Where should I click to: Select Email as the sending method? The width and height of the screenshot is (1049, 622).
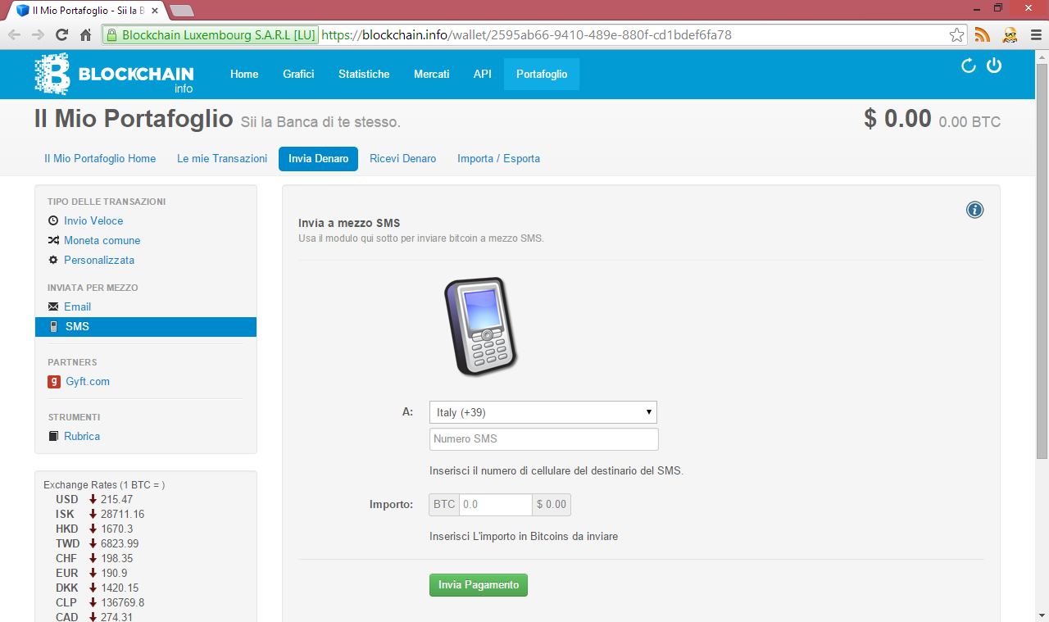(x=77, y=307)
